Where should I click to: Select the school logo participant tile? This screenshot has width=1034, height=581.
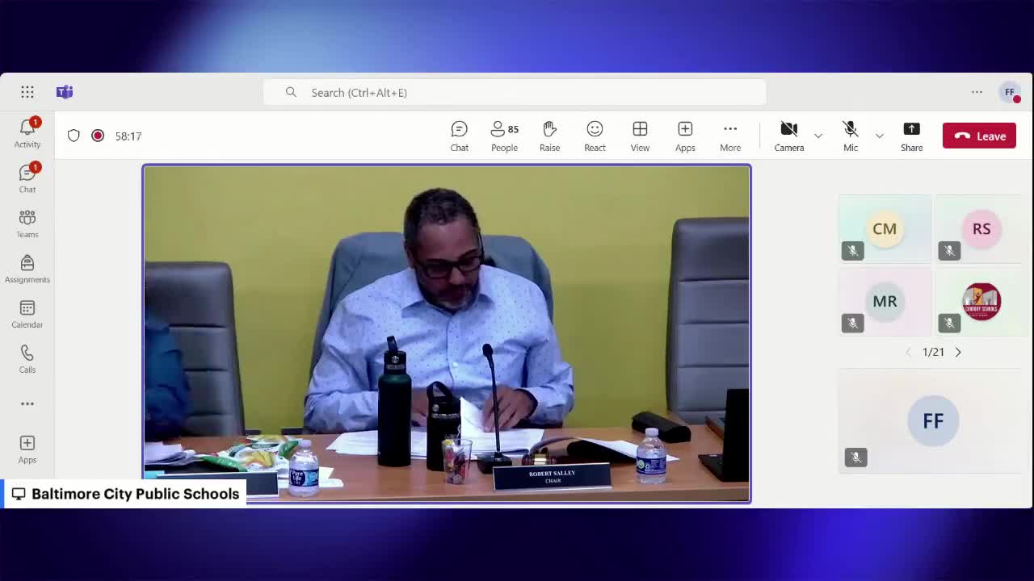[x=981, y=302]
